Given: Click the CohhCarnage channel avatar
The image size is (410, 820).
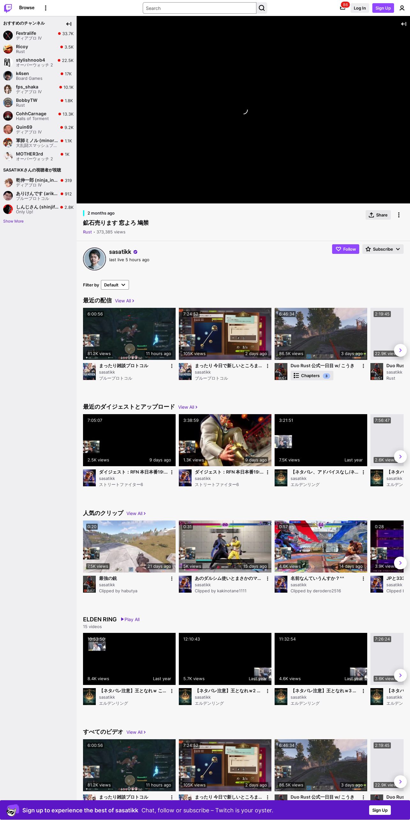Looking at the screenshot, I should pos(8,116).
